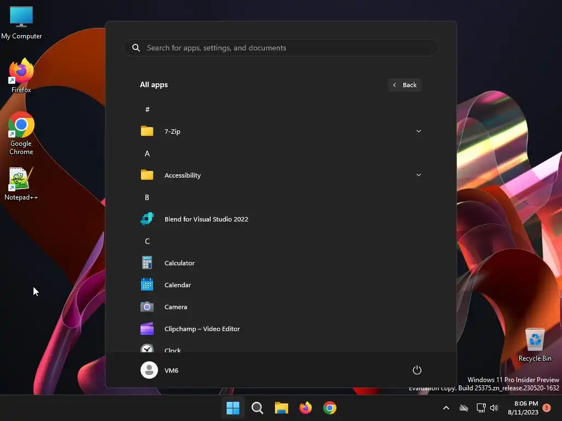Expand the 7-Zip folder chevron
The image size is (562, 421).
[x=418, y=131]
